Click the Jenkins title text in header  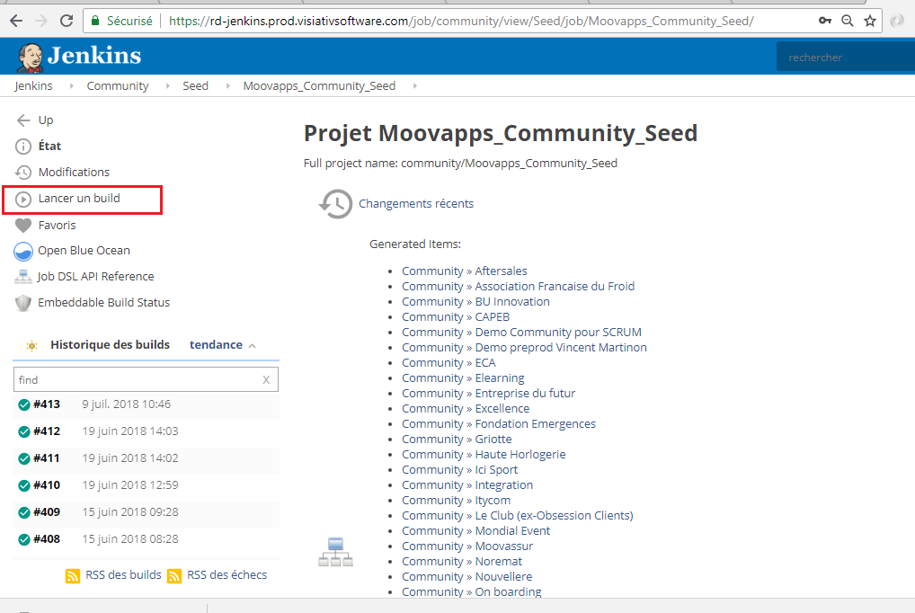94,56
